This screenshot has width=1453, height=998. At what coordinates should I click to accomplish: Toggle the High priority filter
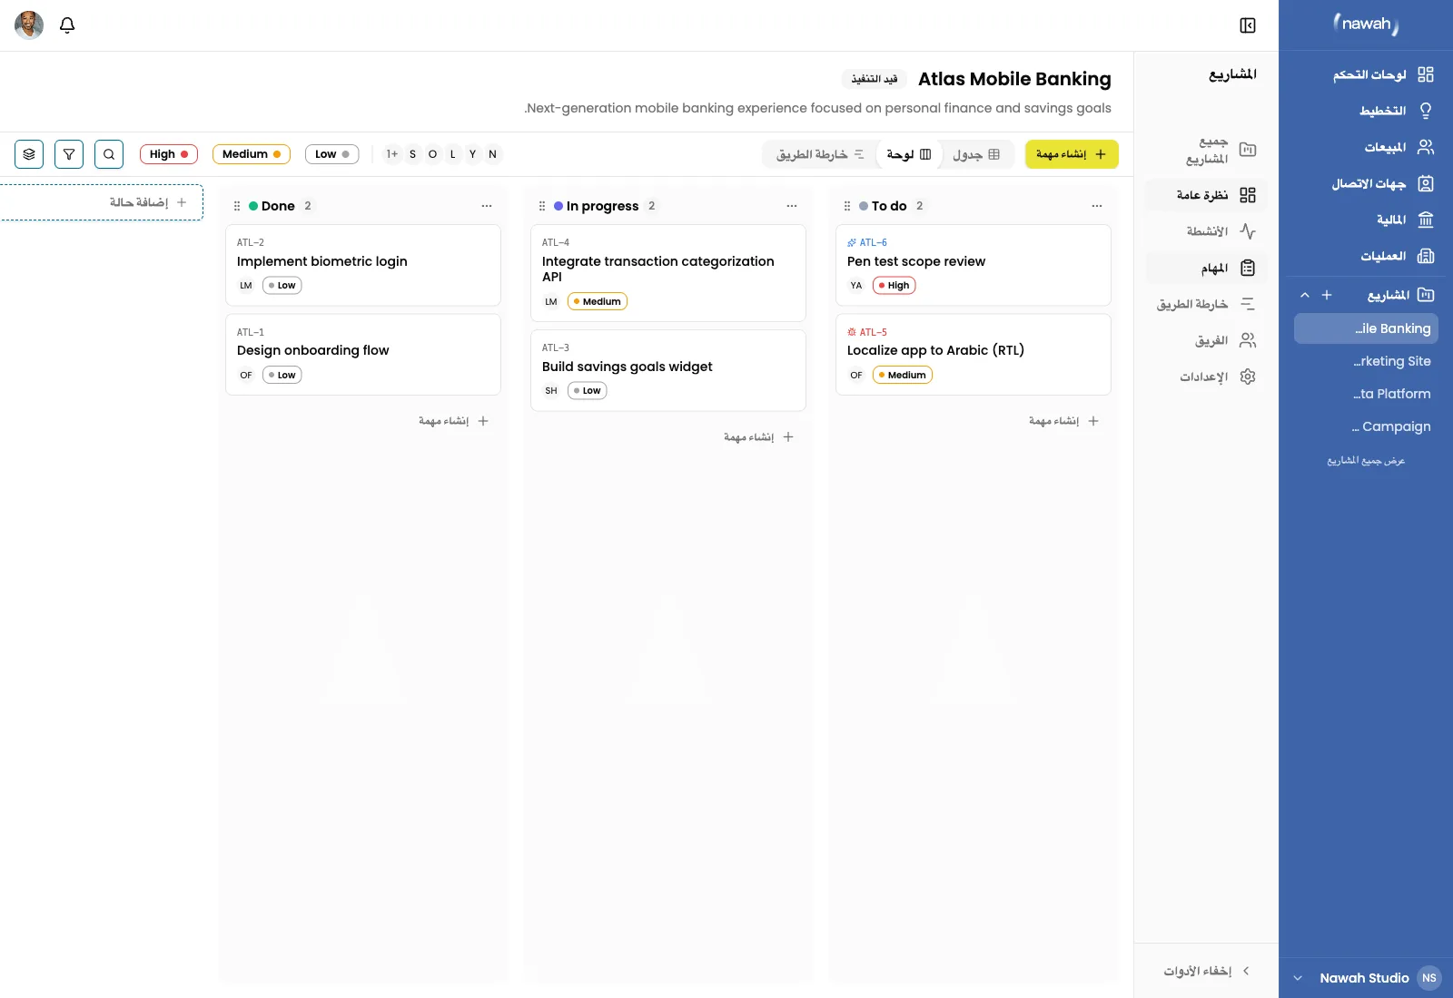click(x=169, y=154)
